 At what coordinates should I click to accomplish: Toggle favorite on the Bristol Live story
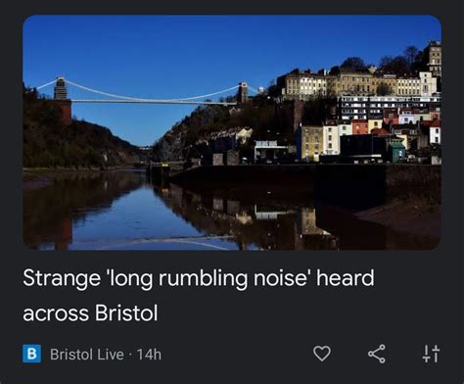click(x=322, y=354)
